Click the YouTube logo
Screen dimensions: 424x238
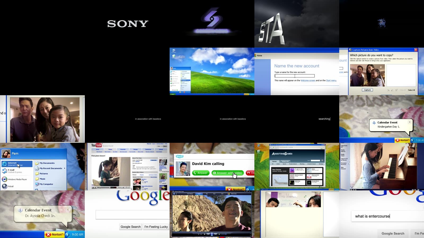[x=97, y=145]
